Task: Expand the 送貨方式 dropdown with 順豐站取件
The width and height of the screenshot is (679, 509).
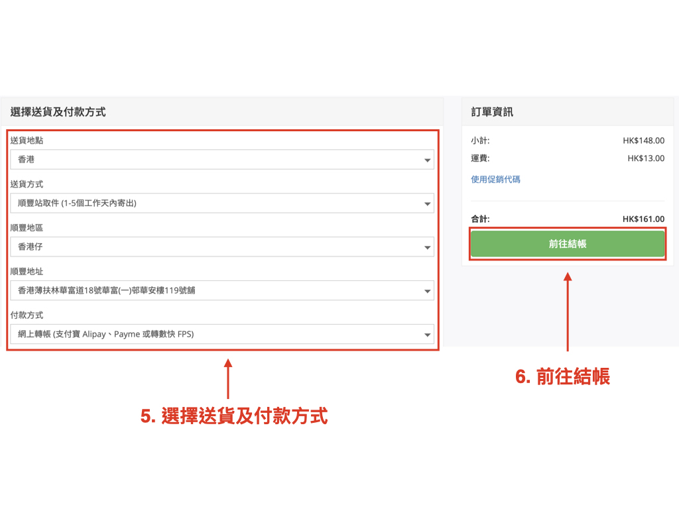Action: (221, 203)
